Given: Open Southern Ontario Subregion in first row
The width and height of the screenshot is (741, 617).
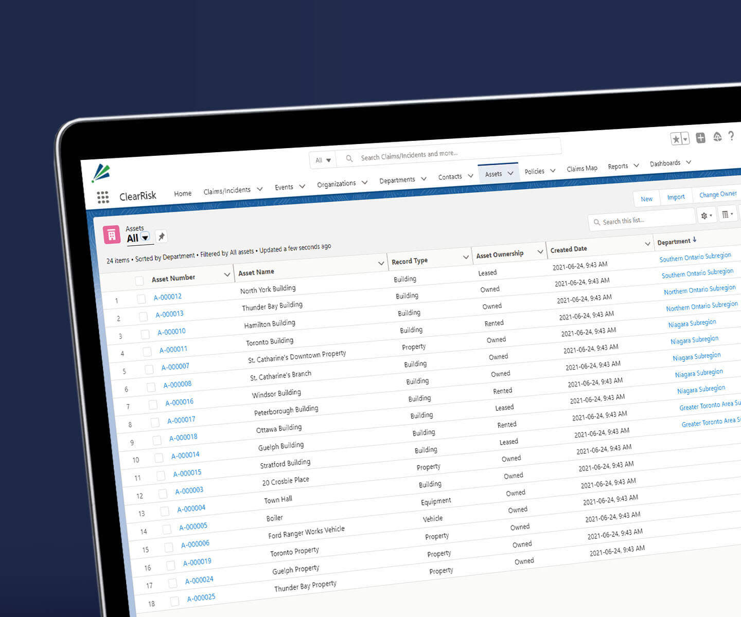Looking at the screenshot, I should click(x=695, y=257).
